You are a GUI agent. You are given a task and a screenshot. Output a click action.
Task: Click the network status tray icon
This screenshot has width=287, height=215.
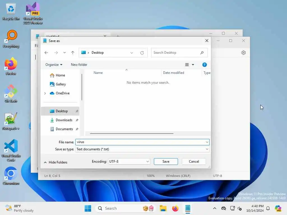[232, 208]
